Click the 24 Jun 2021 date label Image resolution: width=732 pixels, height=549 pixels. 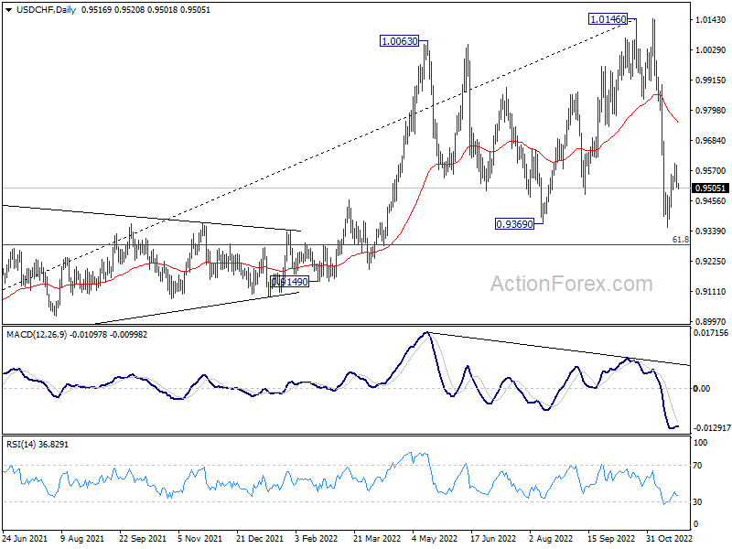point(25,539)
